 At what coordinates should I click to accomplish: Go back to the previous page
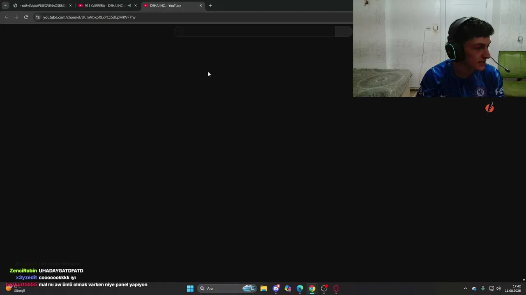click(x=6, y=17)
